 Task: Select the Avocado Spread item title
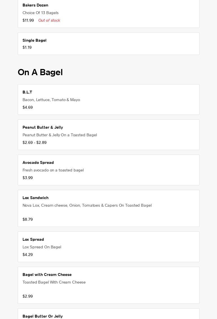point(38,162)
